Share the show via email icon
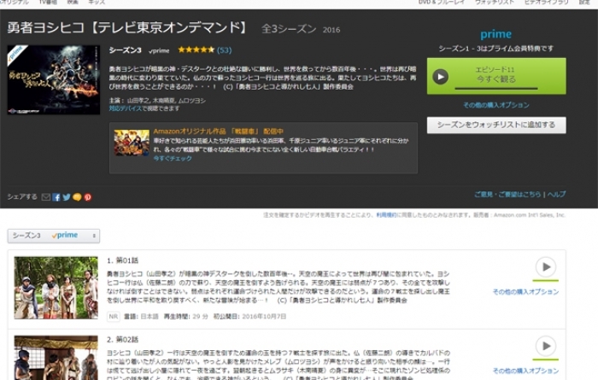 pyautogui.click(x=45, y=196)
